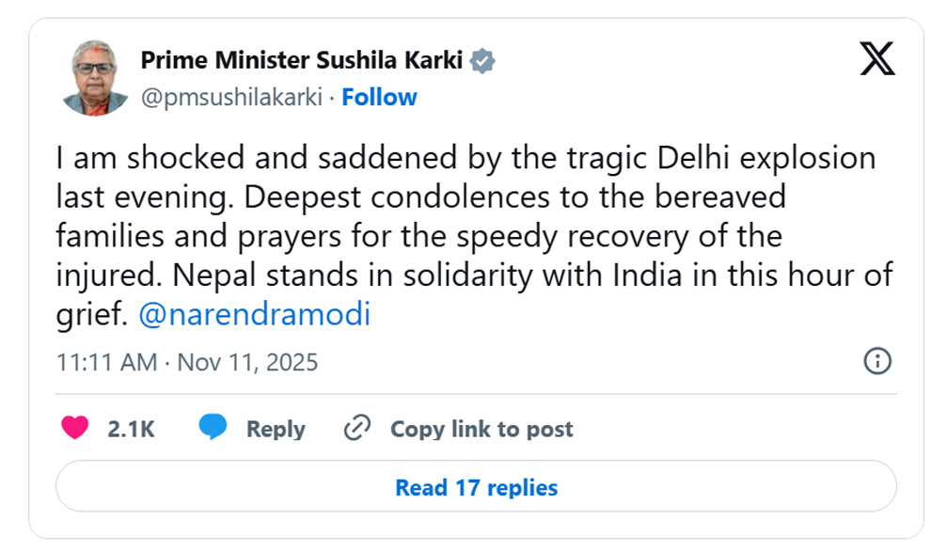Click the @pmsushilakarki handle
931x550 pixels.
click(231, 97)
